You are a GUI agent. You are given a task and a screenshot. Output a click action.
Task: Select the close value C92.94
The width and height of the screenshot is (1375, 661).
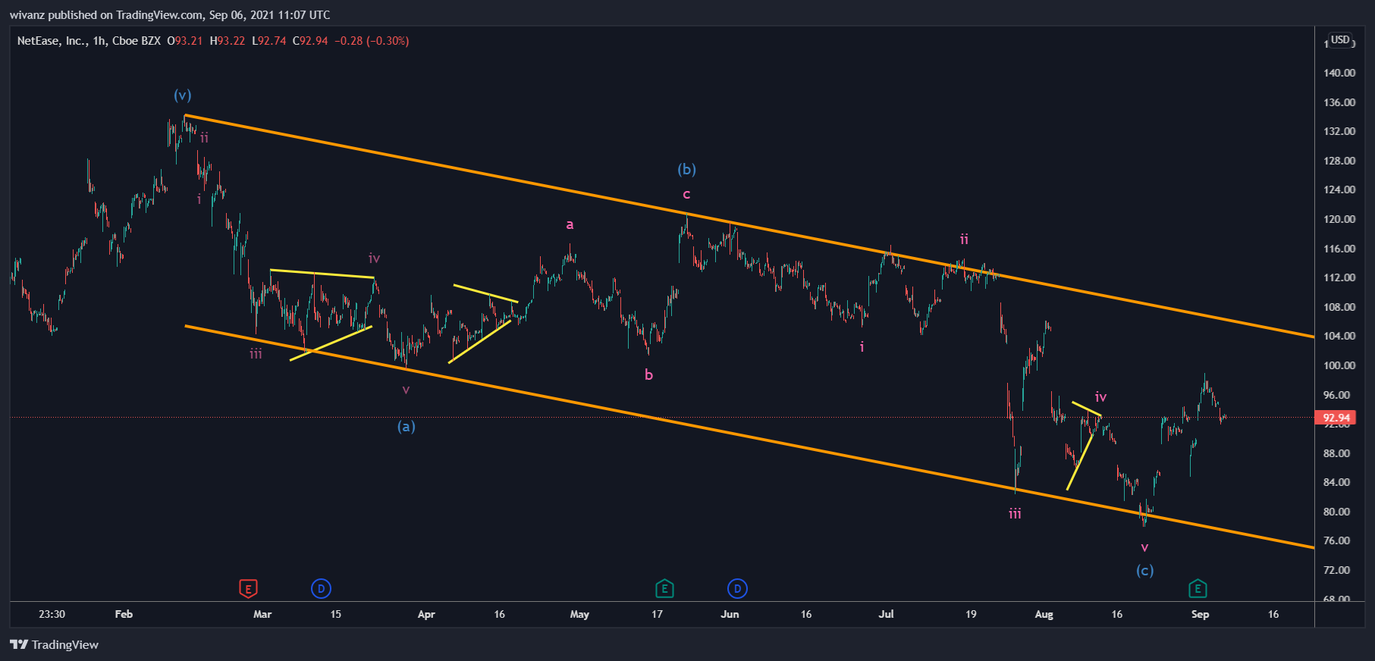click(x=310, y=41)
